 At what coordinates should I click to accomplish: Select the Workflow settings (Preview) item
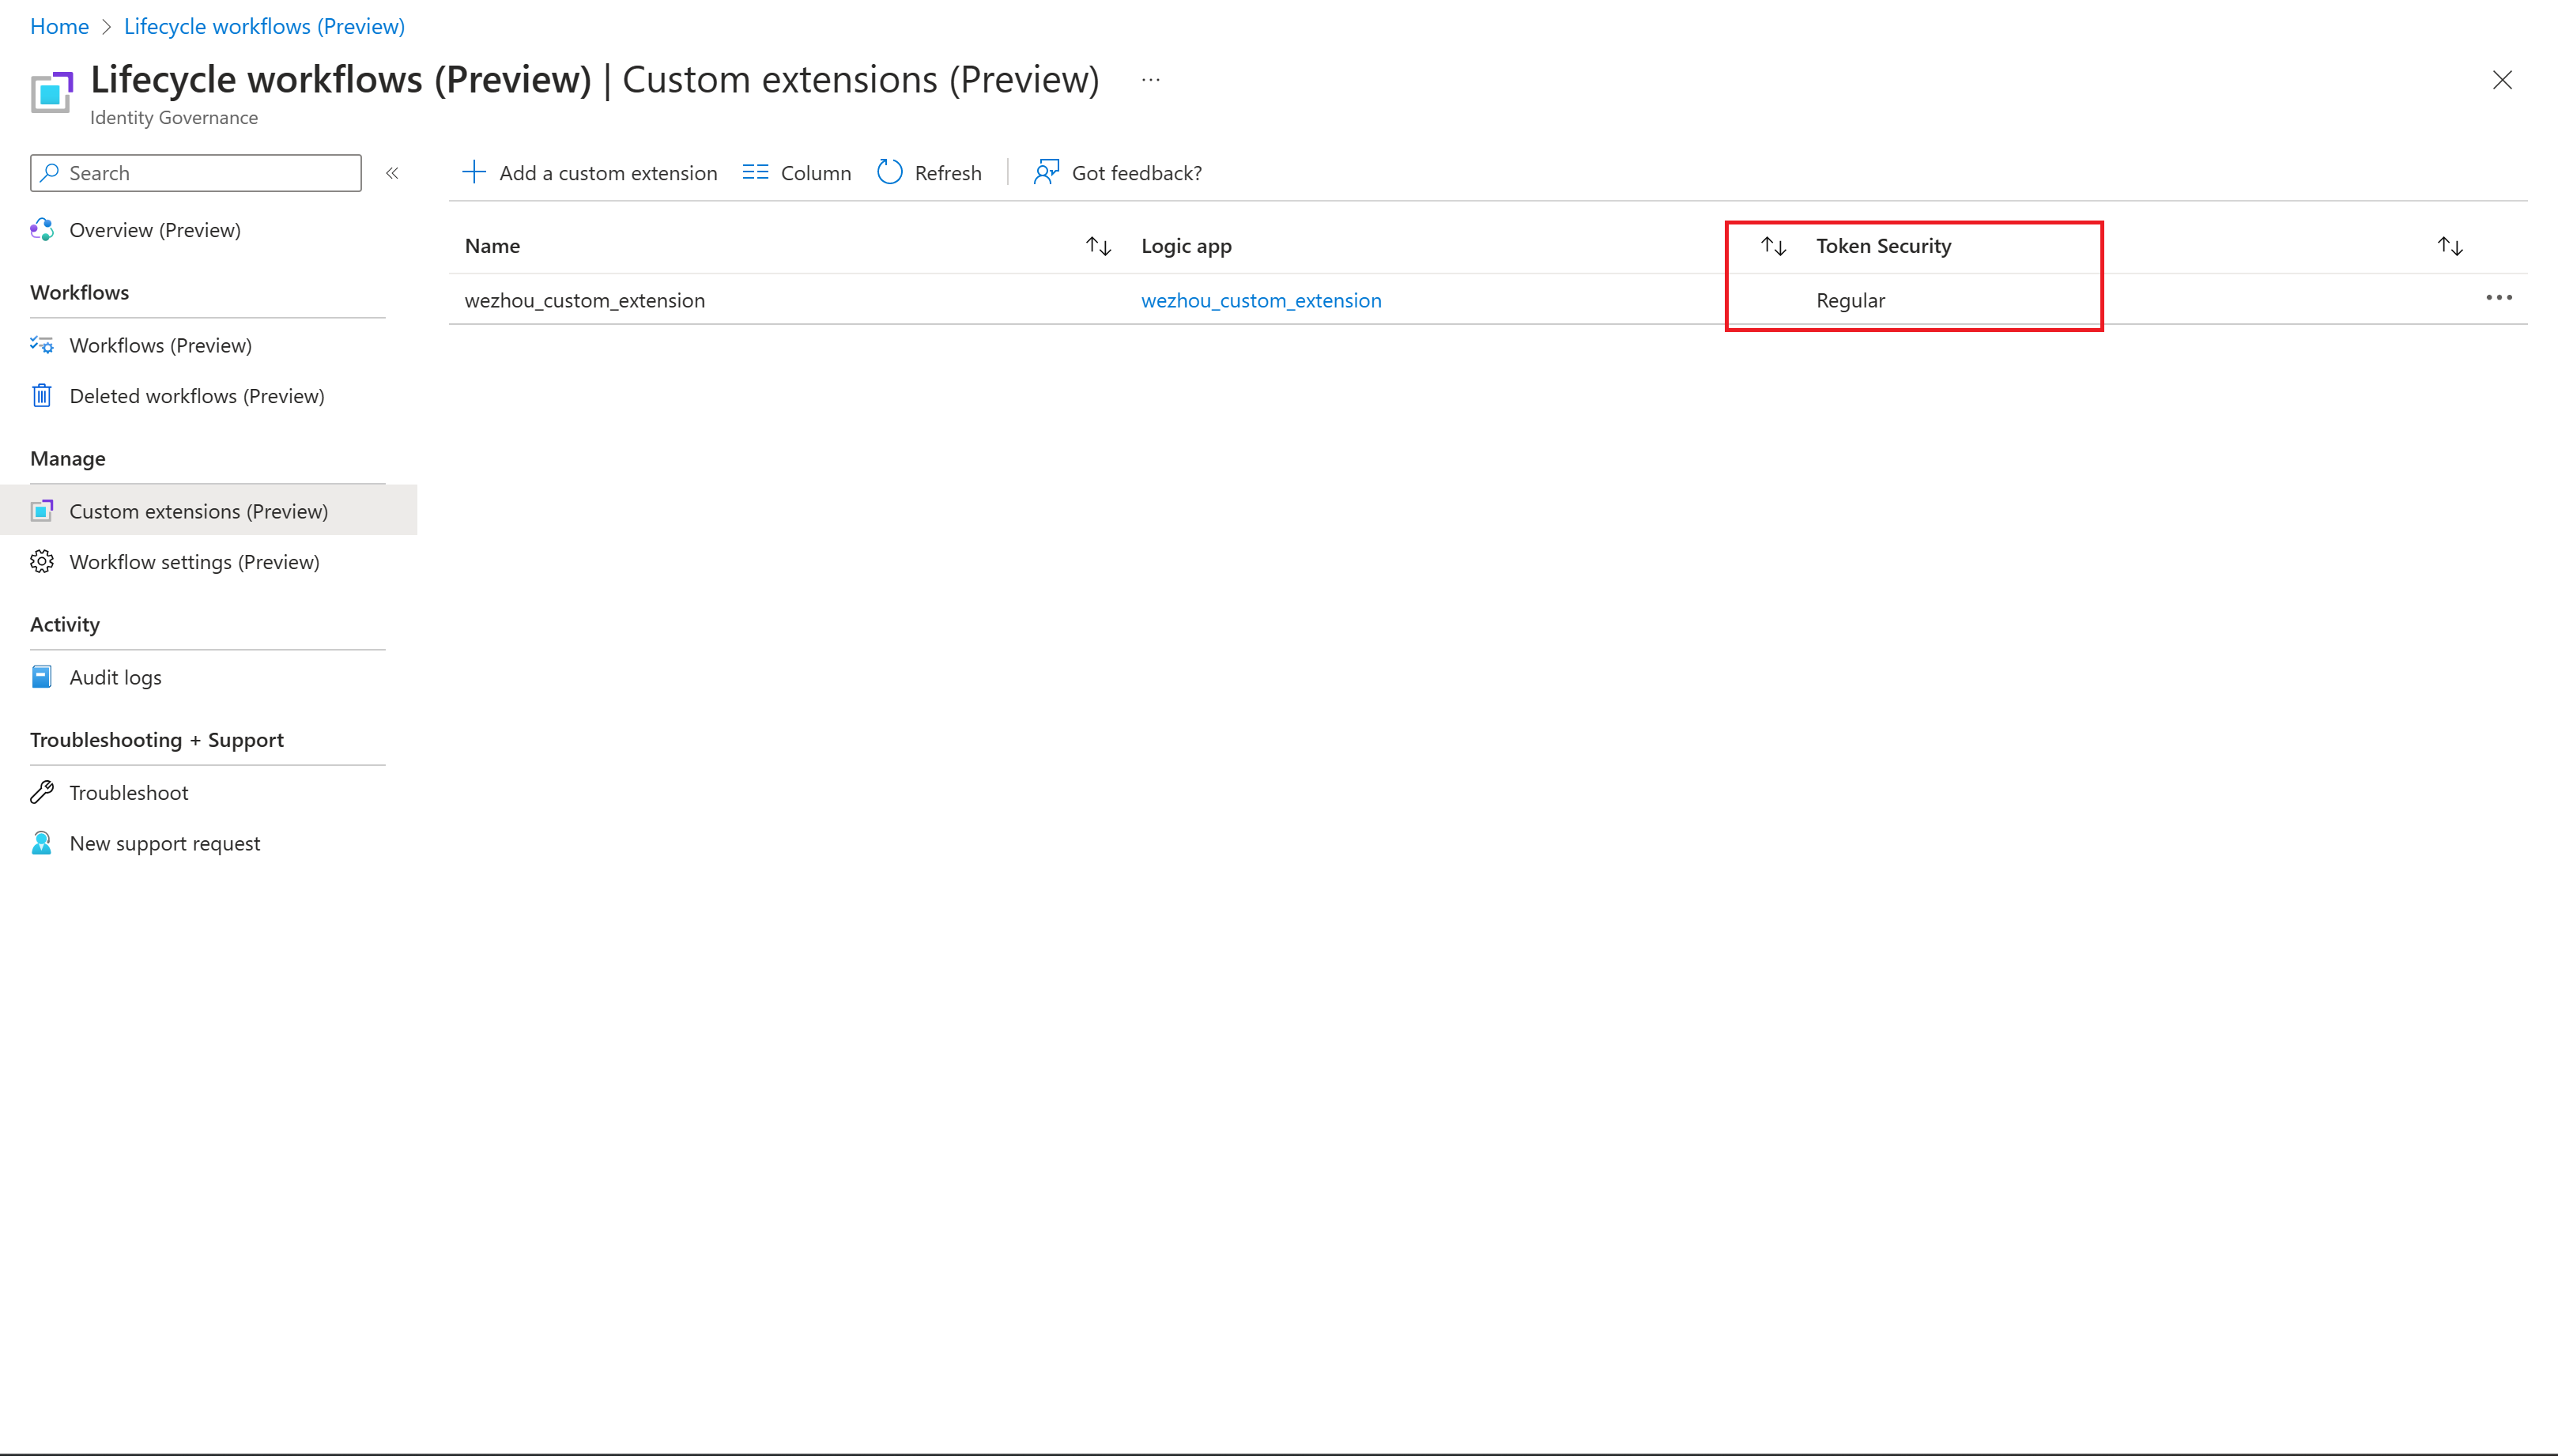[x=193, y=560]
